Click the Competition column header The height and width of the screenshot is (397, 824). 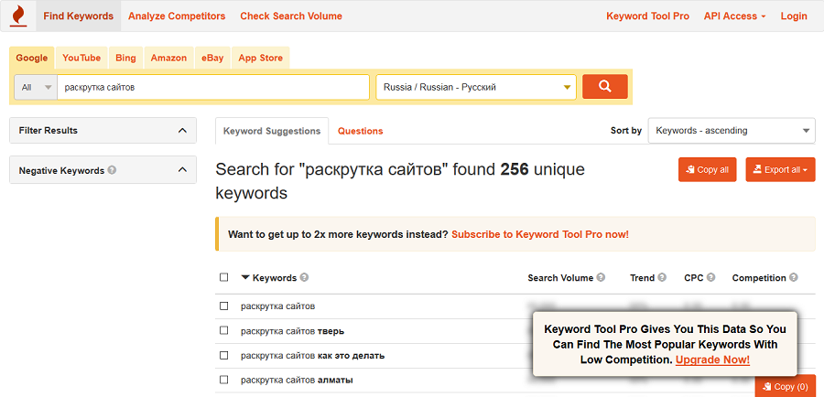pyautogui.click(x=759, y=278)
